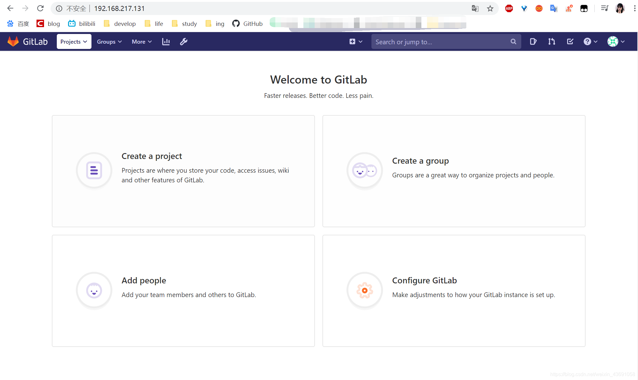Click the to-do list icon
This screenshot has width=638, height=380.
click(570, 42)
